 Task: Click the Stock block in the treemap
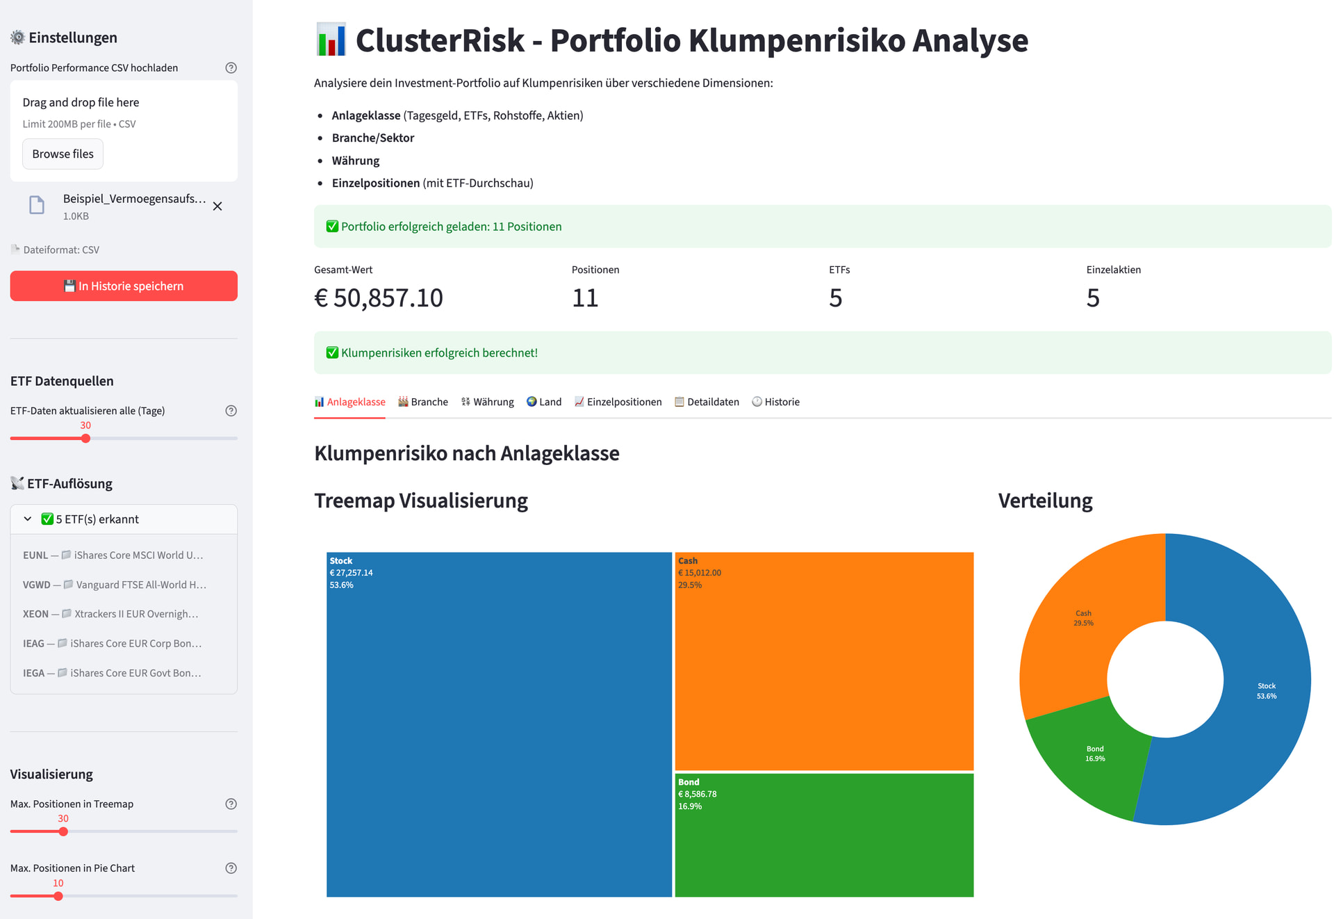(499, 723)
